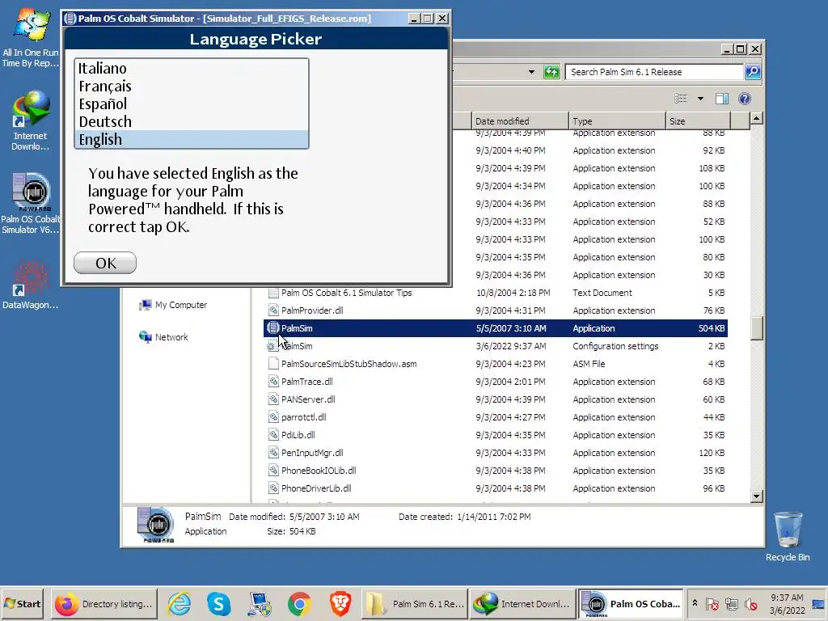Select English in the language list

[191, 139]
